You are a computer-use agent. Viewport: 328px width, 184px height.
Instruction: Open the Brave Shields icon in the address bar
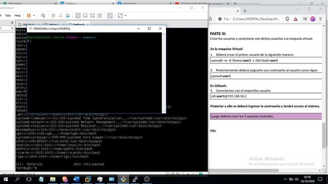pos(288,19)
